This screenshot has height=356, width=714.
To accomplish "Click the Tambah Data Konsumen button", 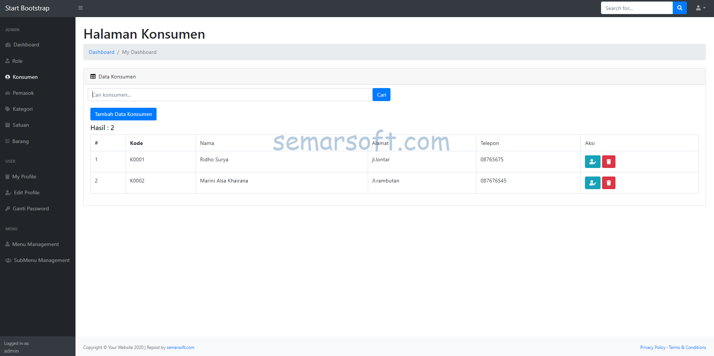I will pyautogui.click(x=123, y=114).
